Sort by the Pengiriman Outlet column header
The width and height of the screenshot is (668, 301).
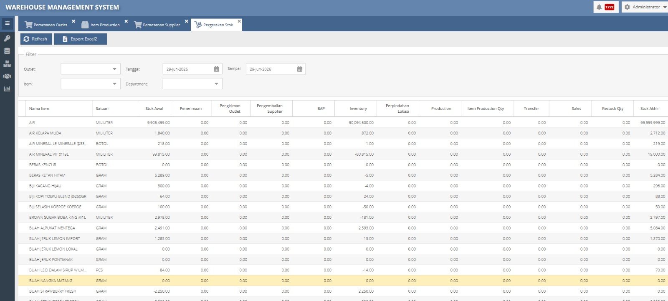pyautogui.click(x=231, y=109)
